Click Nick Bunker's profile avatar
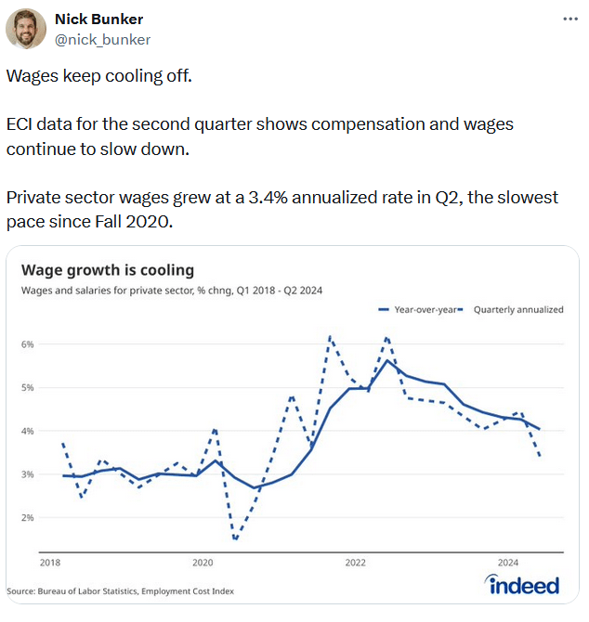The width and height of the screenshot is (589, 622). tap(27, 30)
